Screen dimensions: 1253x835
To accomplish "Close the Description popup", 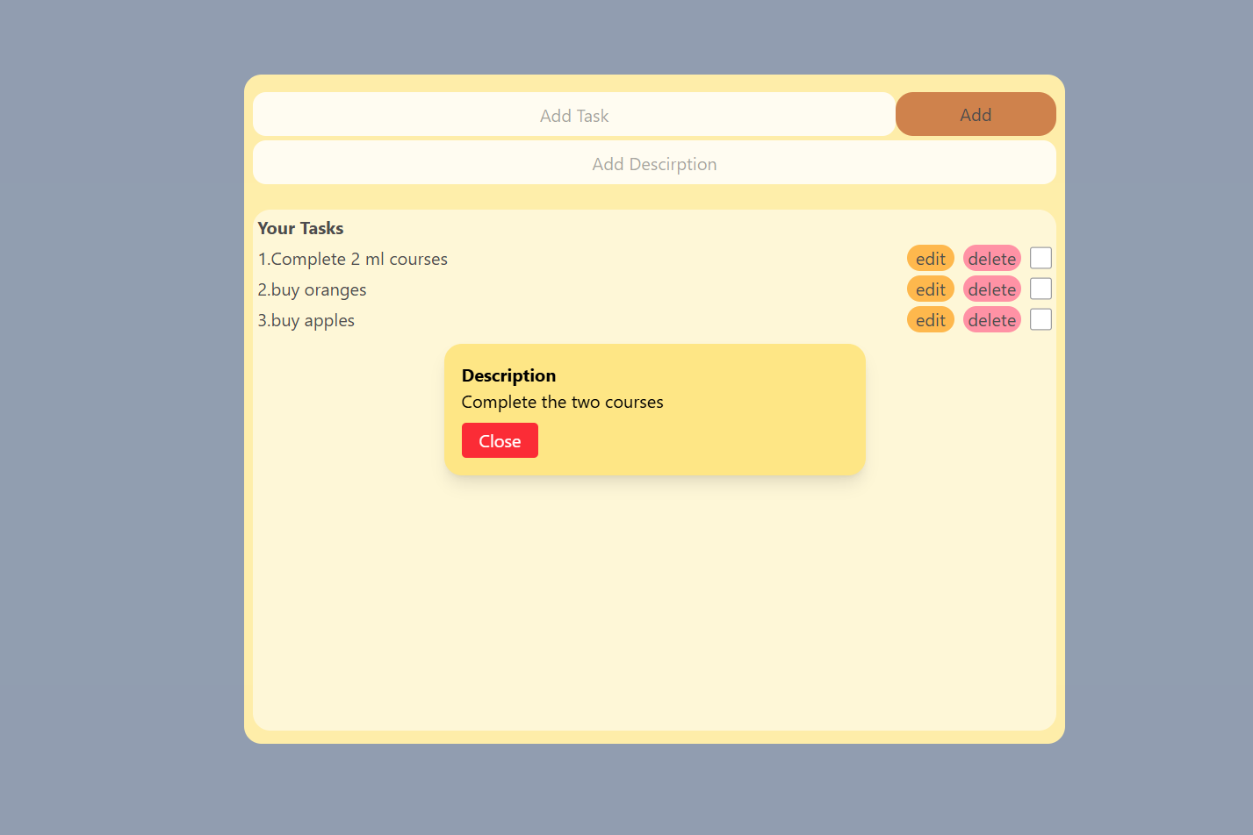I will click(500, 440).
